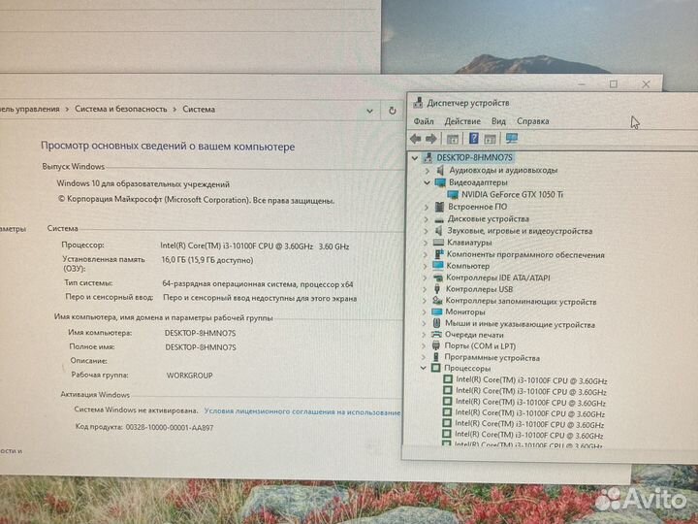Open the Файл menu
The width and height of the screenshot is (698, 524).
click(x=424, y=121)
